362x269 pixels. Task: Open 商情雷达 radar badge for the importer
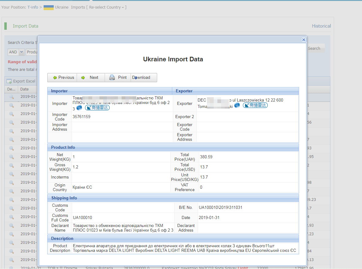pos(97,108)
